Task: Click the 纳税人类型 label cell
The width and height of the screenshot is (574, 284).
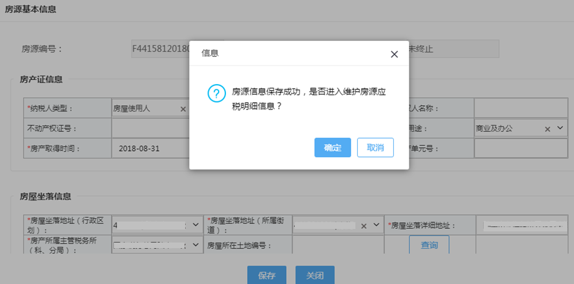Action: (x=67, y=108)
